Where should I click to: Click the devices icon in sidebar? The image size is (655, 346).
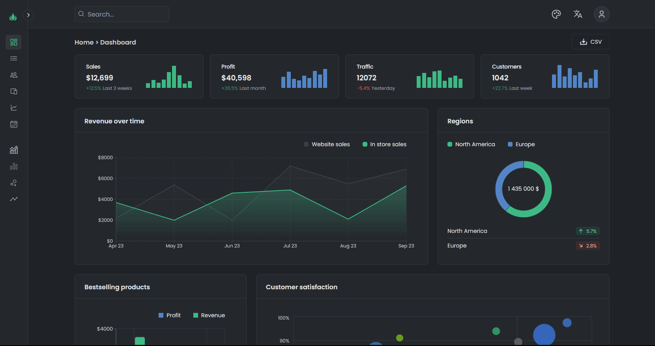tap(14, 91)
